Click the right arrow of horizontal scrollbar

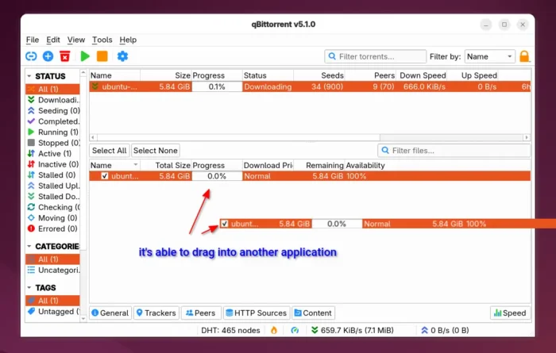pyautogui.click(x=527, y=137)
